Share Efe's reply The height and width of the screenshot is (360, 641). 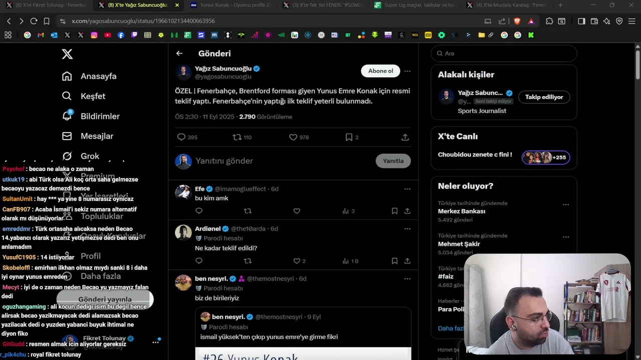pyautogui.click(x=407, y=211)
